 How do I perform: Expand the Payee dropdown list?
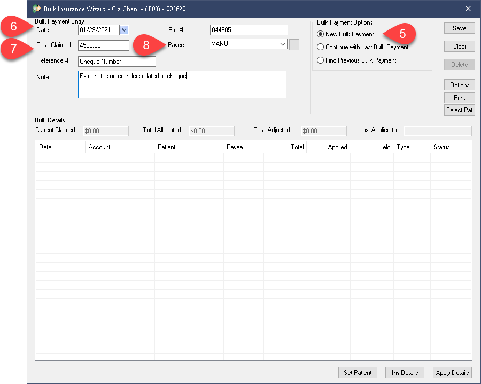(x=283, y=44)
